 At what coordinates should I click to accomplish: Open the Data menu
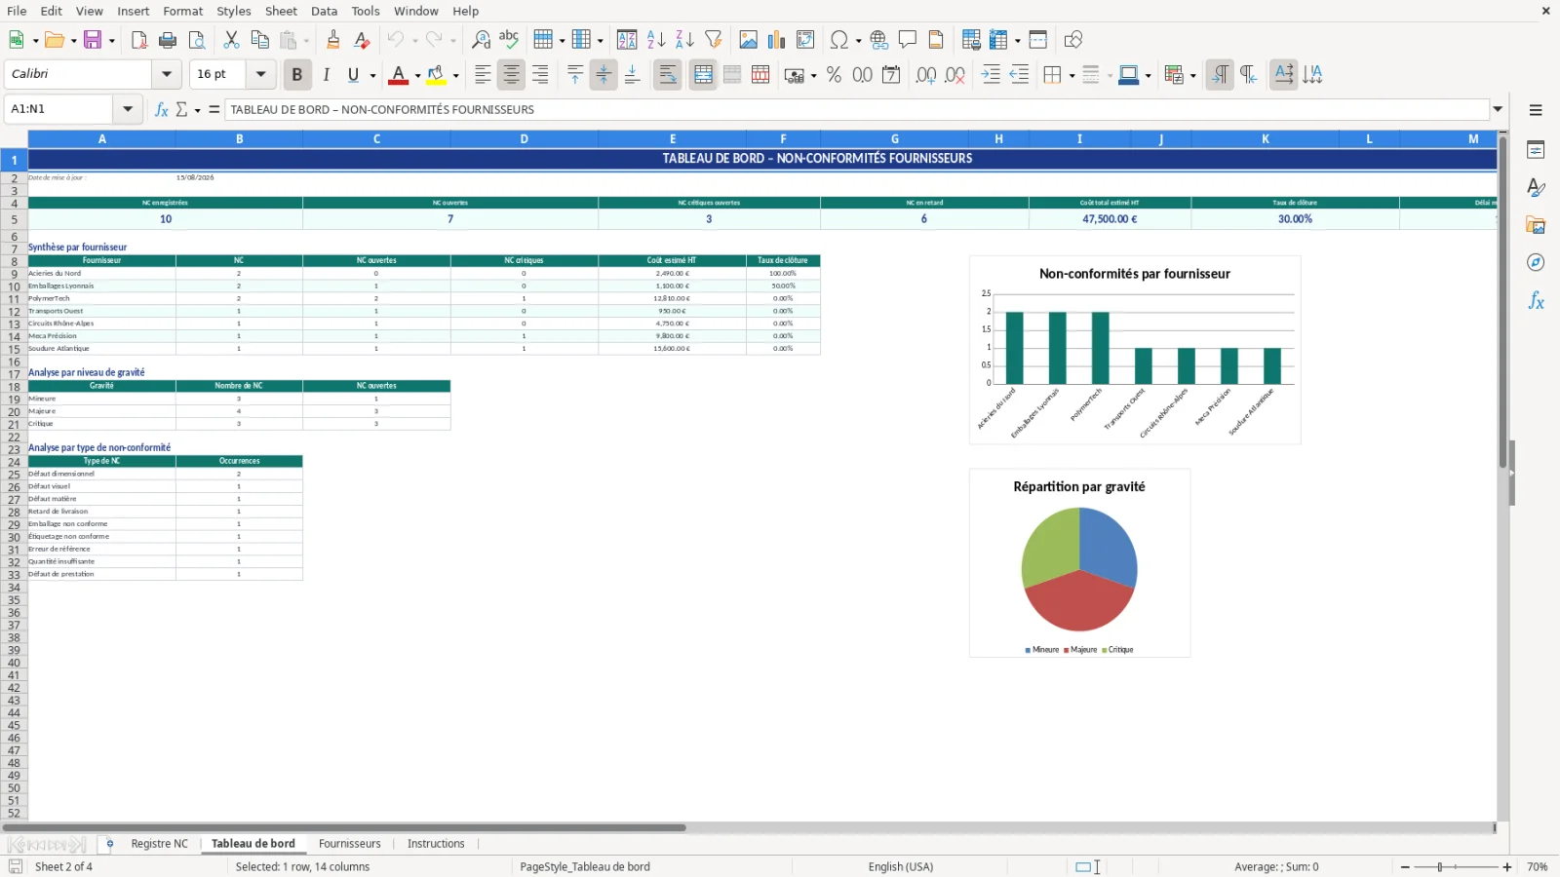pos(324,11)
